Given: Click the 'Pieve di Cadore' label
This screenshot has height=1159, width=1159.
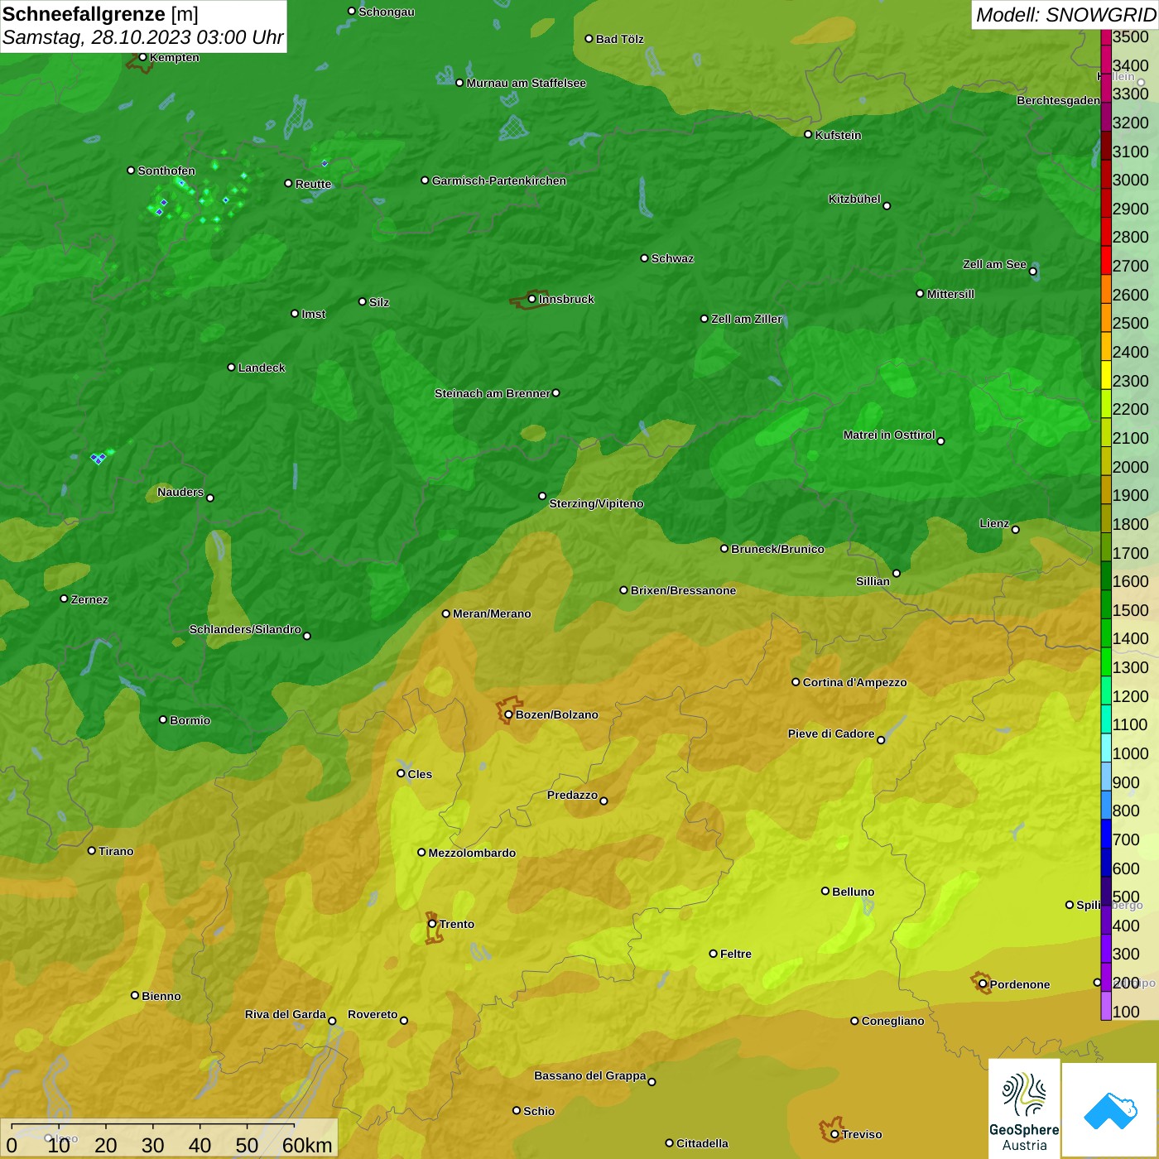Looking at the screenshot, I should click(x=831, y=733).
